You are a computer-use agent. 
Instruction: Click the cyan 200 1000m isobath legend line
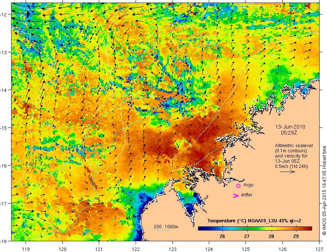pos(161,231)
